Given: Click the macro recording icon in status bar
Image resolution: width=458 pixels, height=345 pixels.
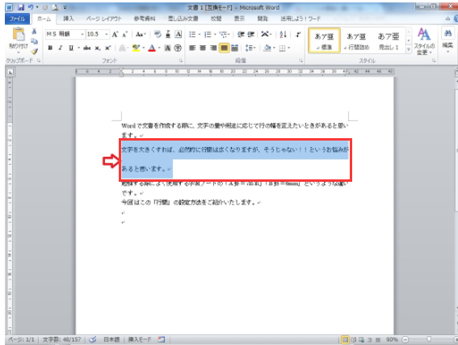Looking at the screenshot, I should [162, 339].
